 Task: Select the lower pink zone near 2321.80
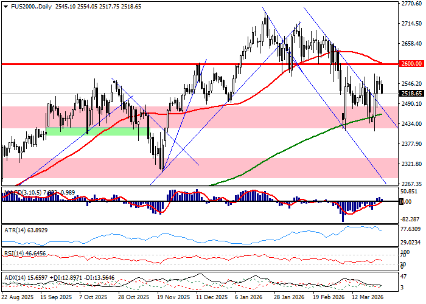pyautogui.click(x=243, y=167)
